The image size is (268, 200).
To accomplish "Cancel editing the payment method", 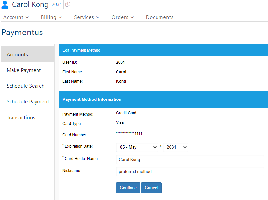I will coord(151,188).
